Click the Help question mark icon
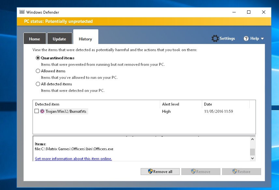This screenshot has width=279, height=190. 246,38
